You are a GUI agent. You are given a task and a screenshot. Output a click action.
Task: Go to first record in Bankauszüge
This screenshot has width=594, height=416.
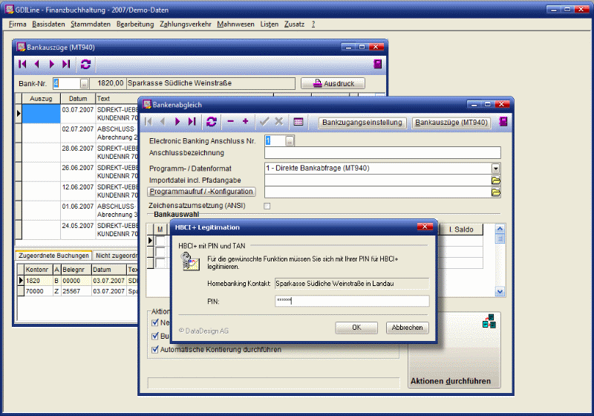(22, 65)
